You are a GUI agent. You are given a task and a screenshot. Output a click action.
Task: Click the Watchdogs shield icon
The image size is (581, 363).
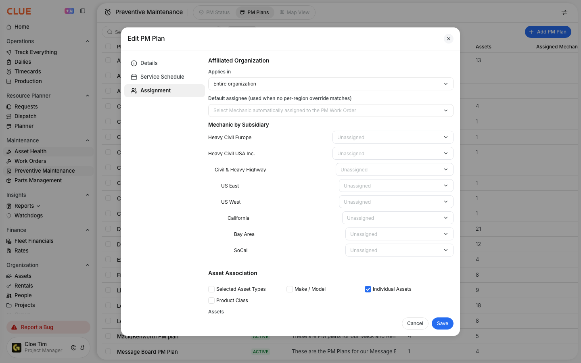click(9, 216)
